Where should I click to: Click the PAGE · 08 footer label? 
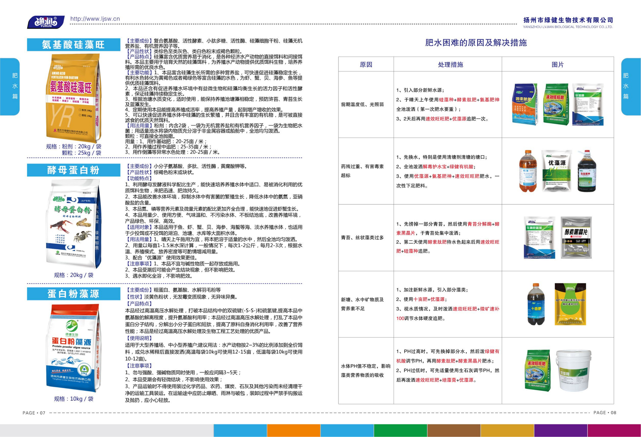[605, 413]
